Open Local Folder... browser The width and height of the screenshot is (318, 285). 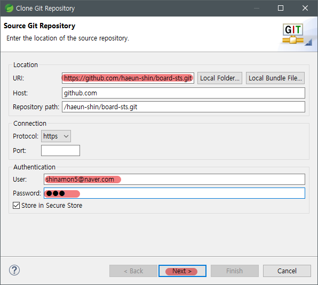[x=220, y=78]
